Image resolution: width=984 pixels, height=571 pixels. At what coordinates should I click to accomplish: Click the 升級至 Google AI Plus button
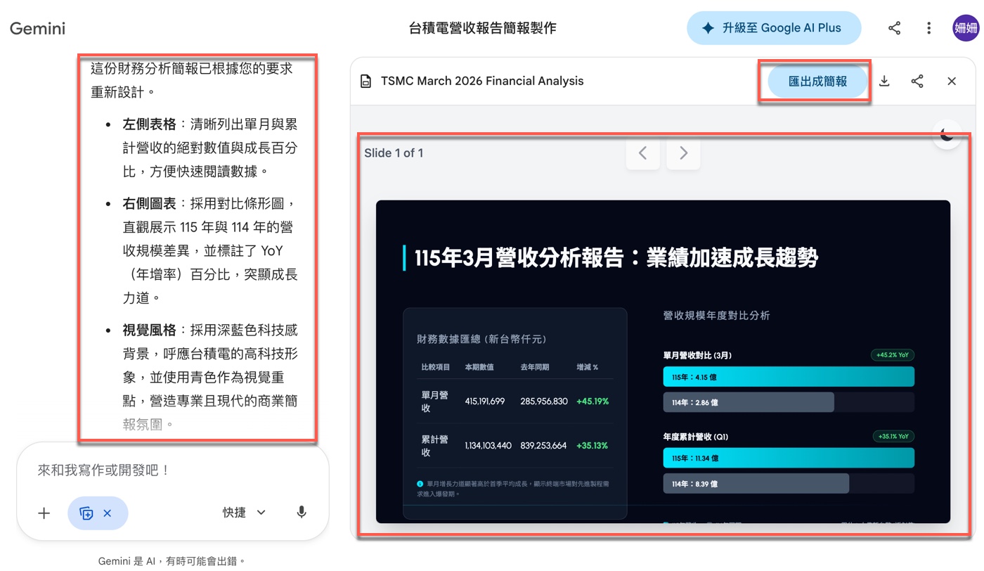click(774, 28)
